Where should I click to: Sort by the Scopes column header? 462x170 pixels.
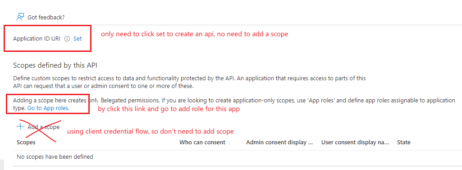point(26,142)
